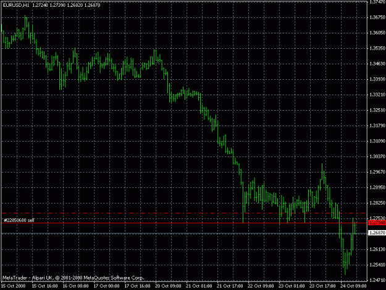The height and width of the screenshot is (290, 386).
Task: Click the current price tag 1.26870
Action: tap(377, 233)
